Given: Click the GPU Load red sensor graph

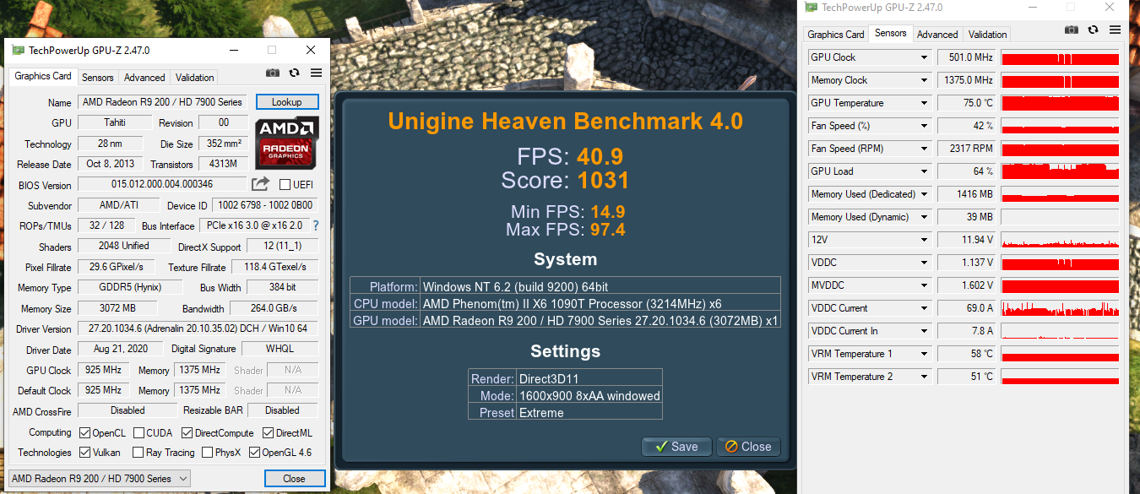Looking at the screenshot, I should pyautogui.click(x=1060, y=171).
